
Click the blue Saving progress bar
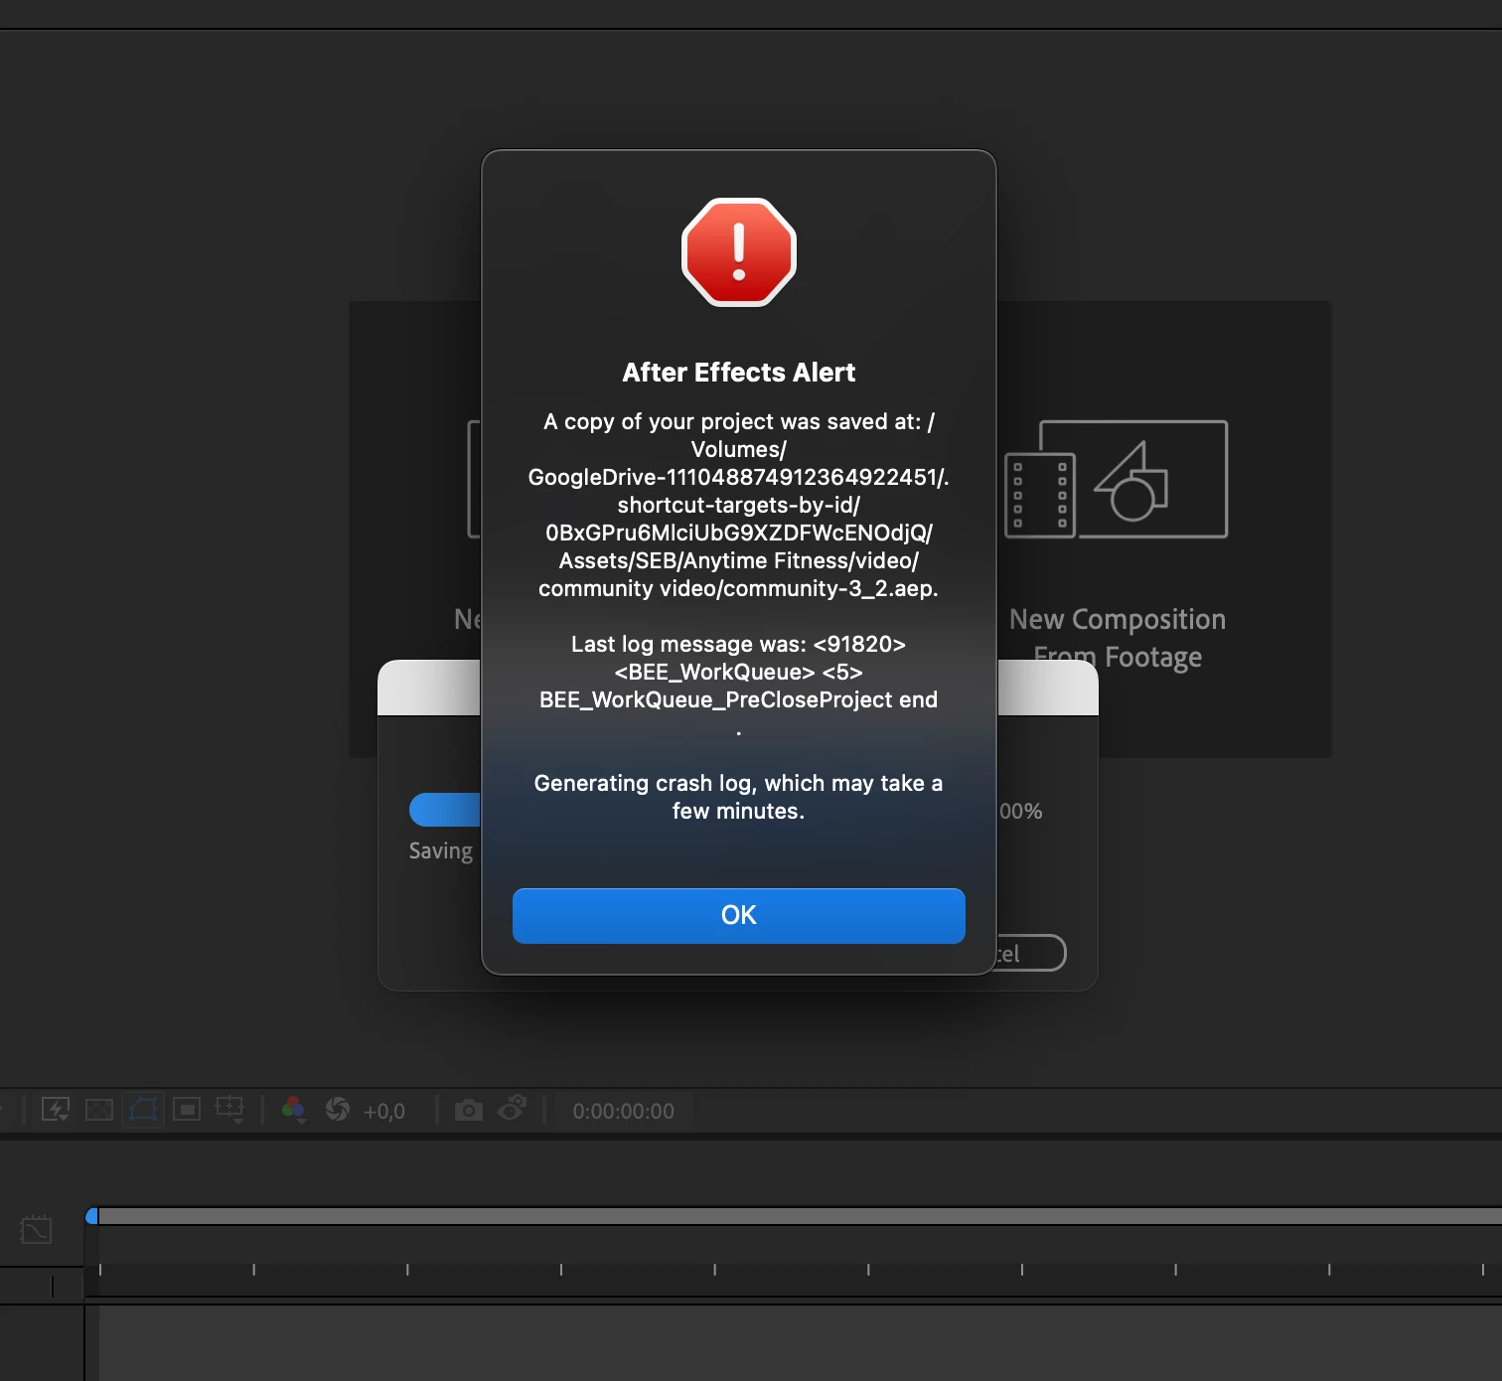point(445,810)
